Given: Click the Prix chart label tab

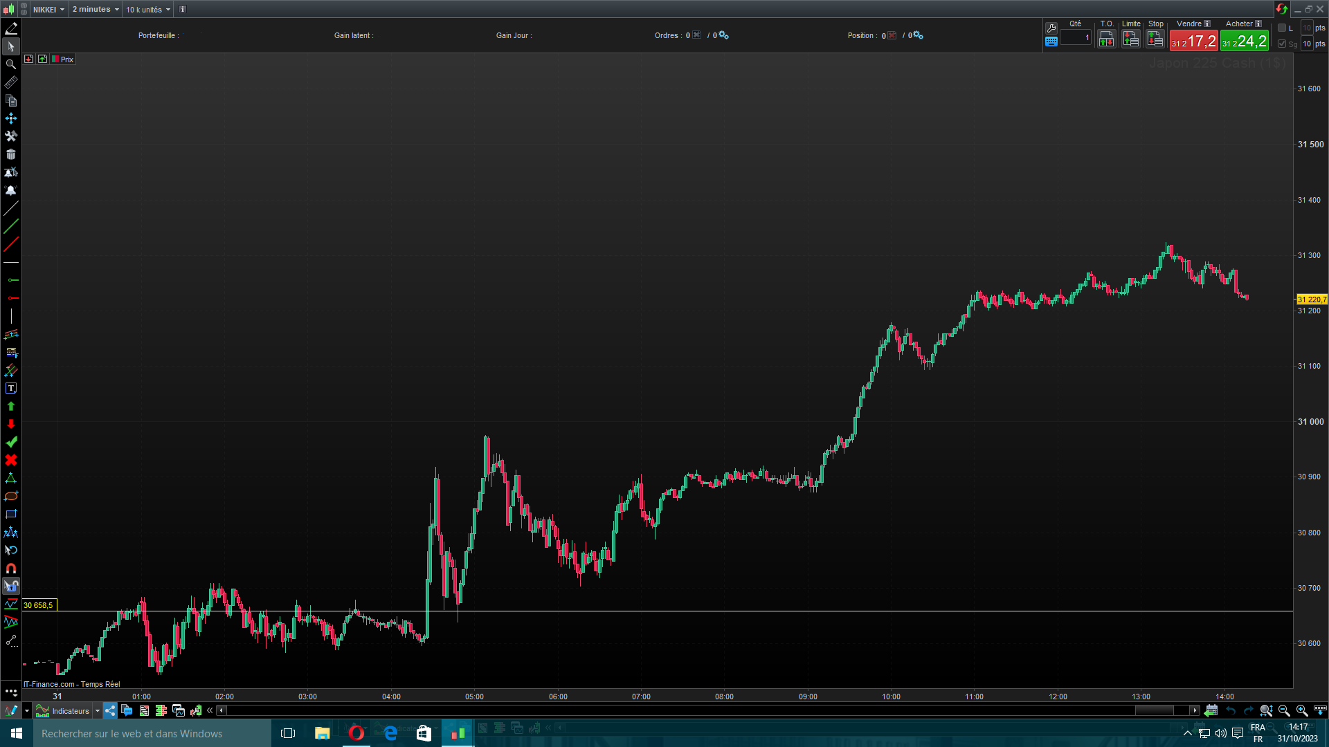Looking at the screenshot, I should coord(64,59).
